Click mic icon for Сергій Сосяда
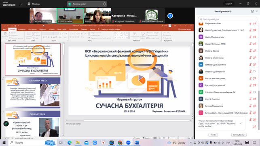The height and width of the screenshot is (146, 260). (250, 99)
